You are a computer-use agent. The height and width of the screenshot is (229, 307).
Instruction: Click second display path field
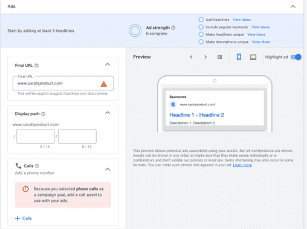pos(77,136)
